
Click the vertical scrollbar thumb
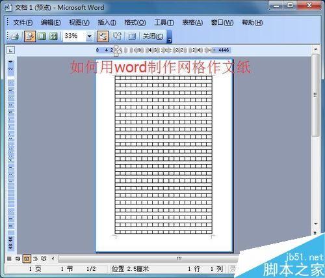(316, 95)
